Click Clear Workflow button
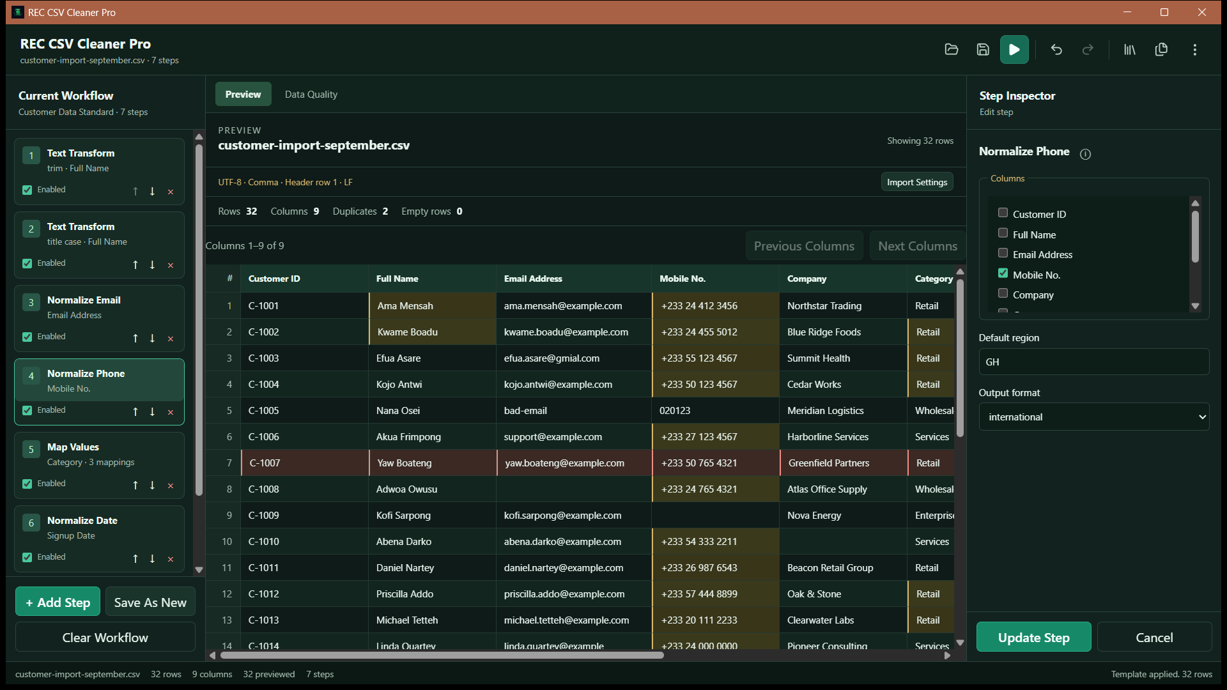This screenshot has height=690, width=1227. [x=105, y=638]
